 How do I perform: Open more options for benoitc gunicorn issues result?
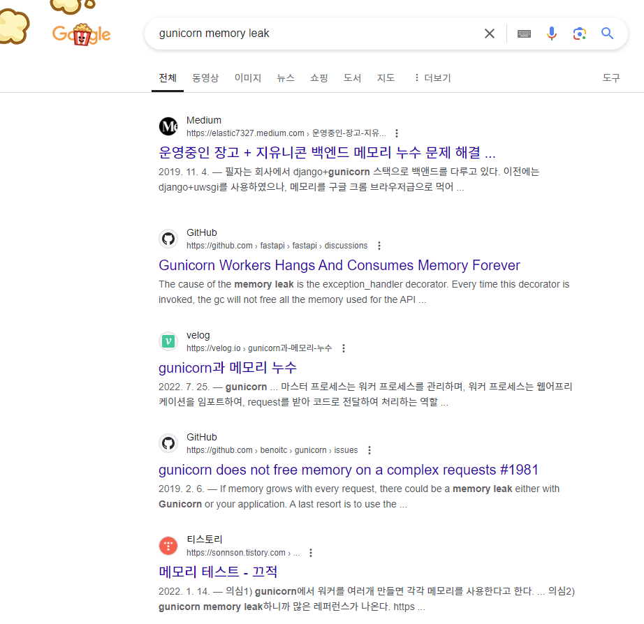pyautogui.click(x=369, y=450)
